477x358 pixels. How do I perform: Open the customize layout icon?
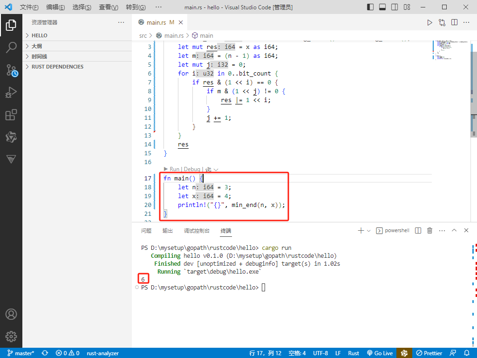point(407,7)
